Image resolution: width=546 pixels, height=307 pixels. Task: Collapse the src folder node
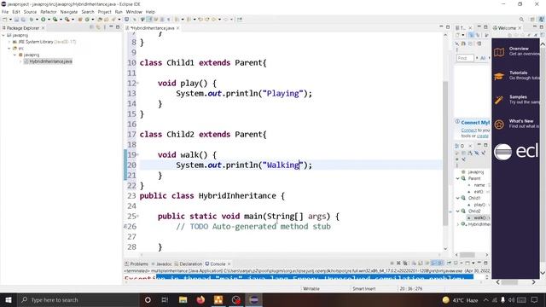9,49
